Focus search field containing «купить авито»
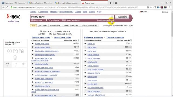173x97 pixels. pyautogui.click(x=72, y=17)
